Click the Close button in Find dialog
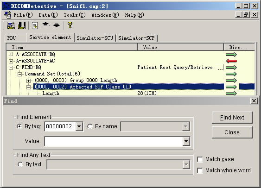261x188 pixels. (232, 132)
